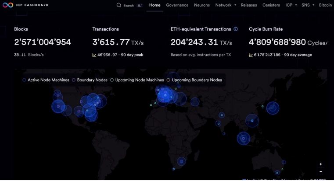
Task: Click the 90 day peak chart icon
Action: pos(94,55)
